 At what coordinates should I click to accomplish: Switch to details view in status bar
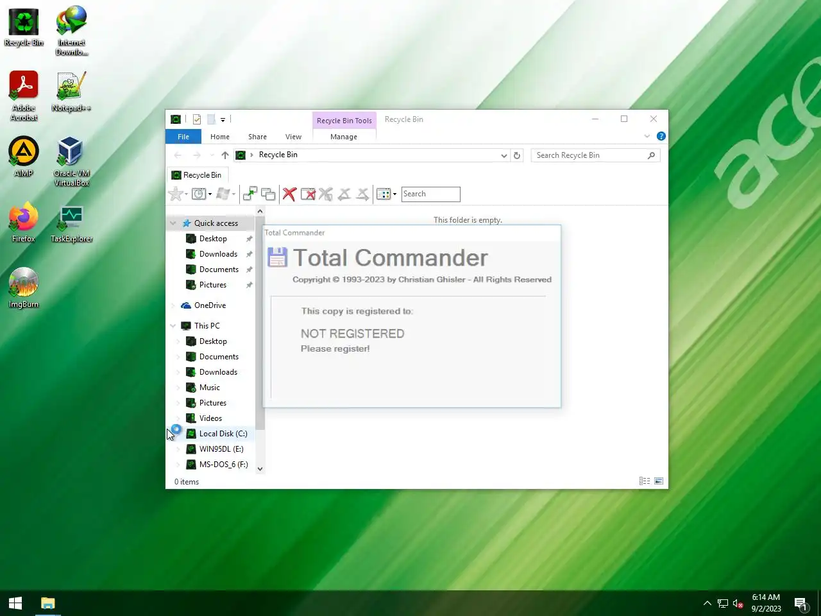[x=645, y=481]
